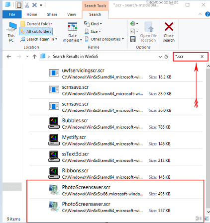Viewport: 210px width, 223px height.
Task: Click the Open file location button
Action: tap(148, 32)
